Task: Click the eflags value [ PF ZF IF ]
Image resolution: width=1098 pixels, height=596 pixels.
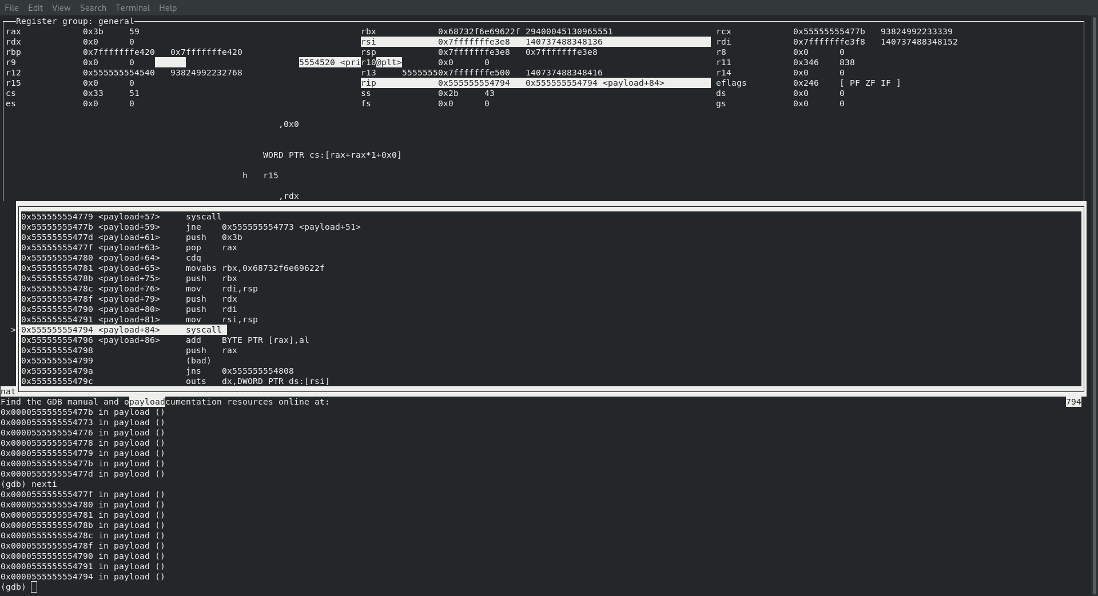Action: [870, 83]
